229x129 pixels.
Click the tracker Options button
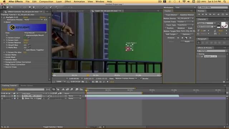tap(187, 34)
